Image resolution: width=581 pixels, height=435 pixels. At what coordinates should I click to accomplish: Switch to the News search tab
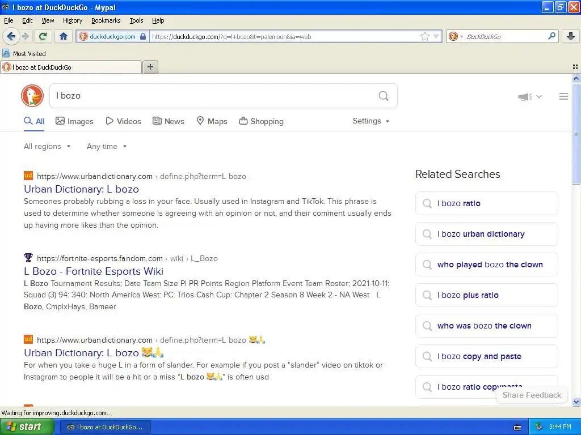click(x=169, y=121)
